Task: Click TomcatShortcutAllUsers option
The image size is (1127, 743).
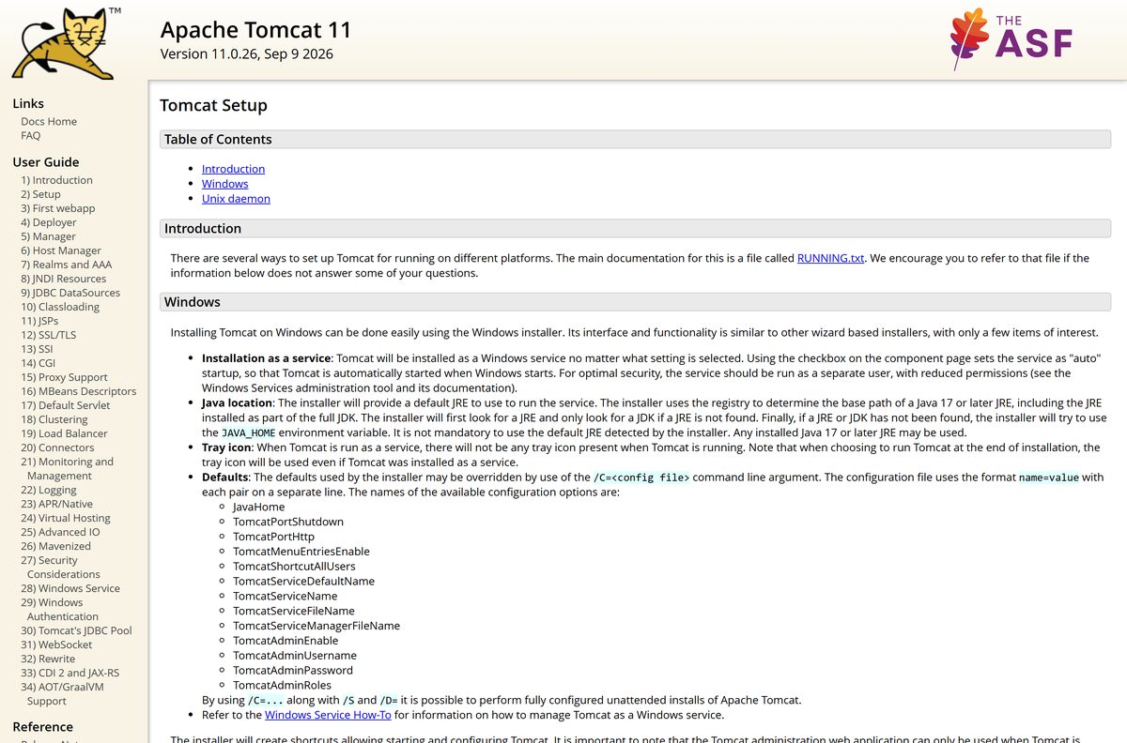Action: click(294, 567)
